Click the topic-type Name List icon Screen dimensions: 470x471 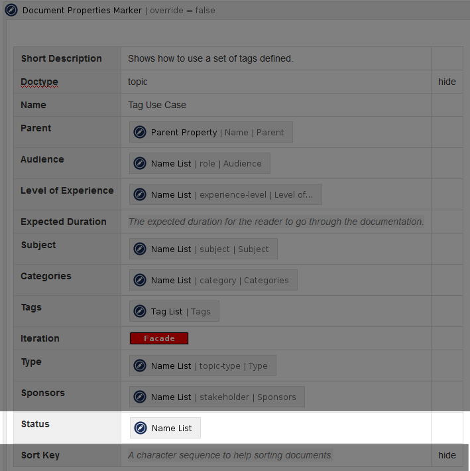pos(140,366)
